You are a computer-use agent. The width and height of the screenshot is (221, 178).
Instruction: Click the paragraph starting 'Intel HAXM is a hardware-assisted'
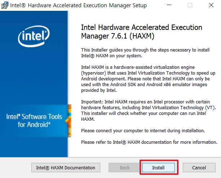pos(148,79)
